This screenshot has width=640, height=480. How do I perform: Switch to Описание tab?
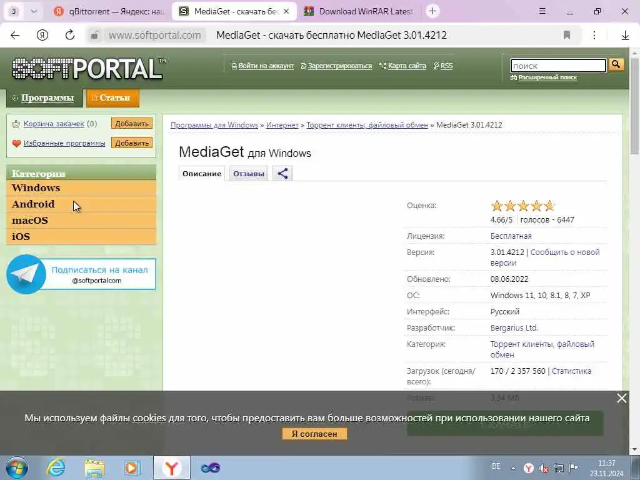click(202, 174)
